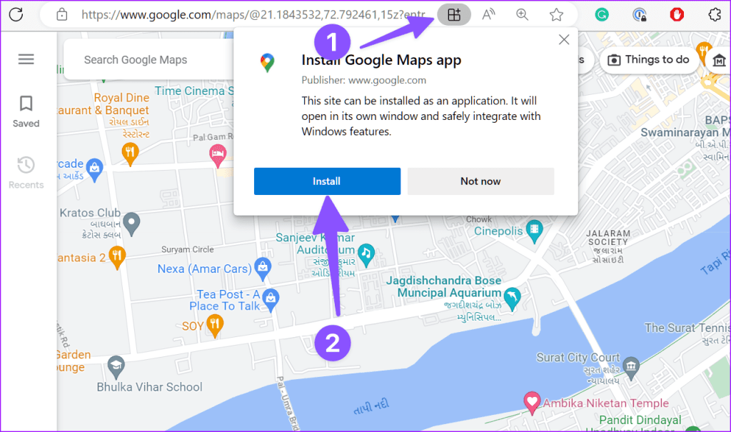Image resolution: width=731 pixels, height=432 pixels.
Task: Dismiss the install dialog with the X
Action: (563, 39)
